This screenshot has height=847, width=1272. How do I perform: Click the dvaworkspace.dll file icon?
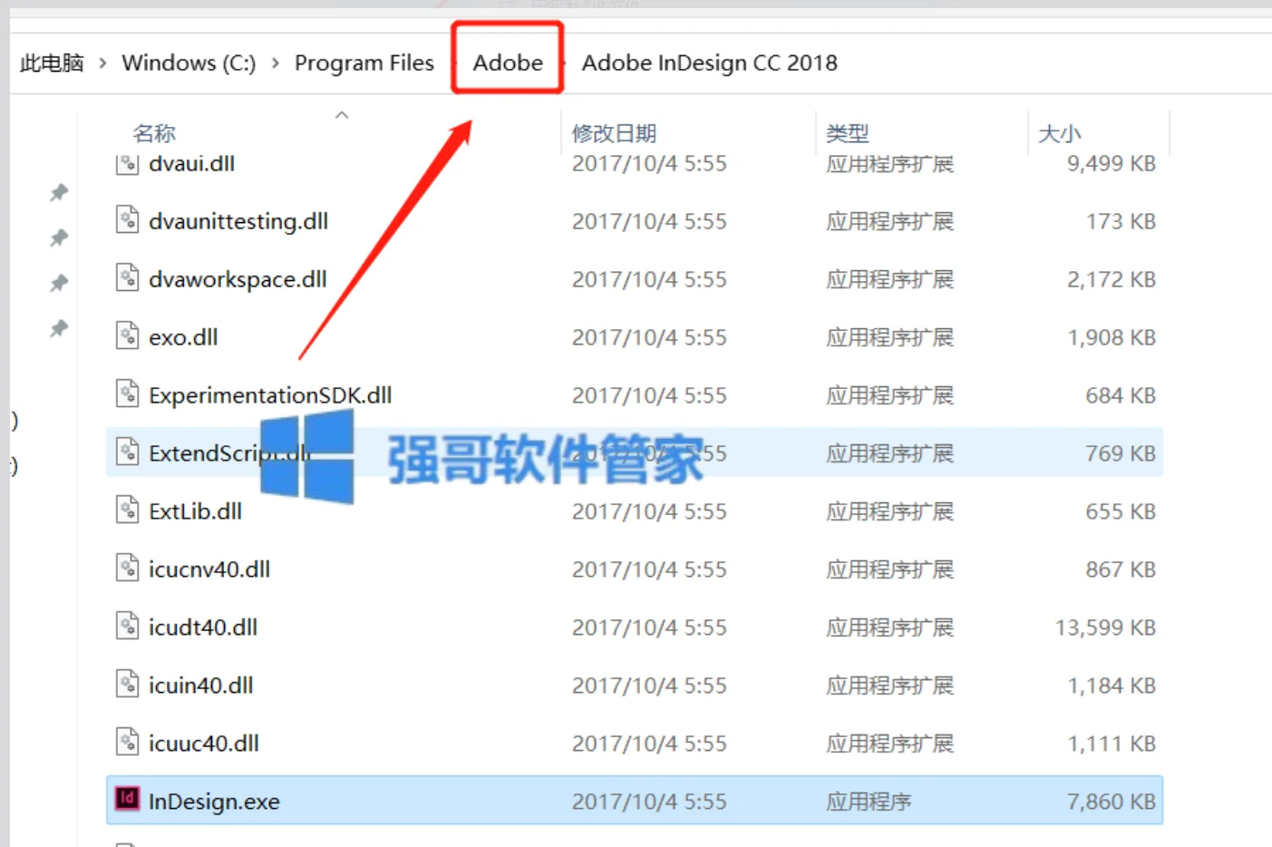click(x=128, y=278)
